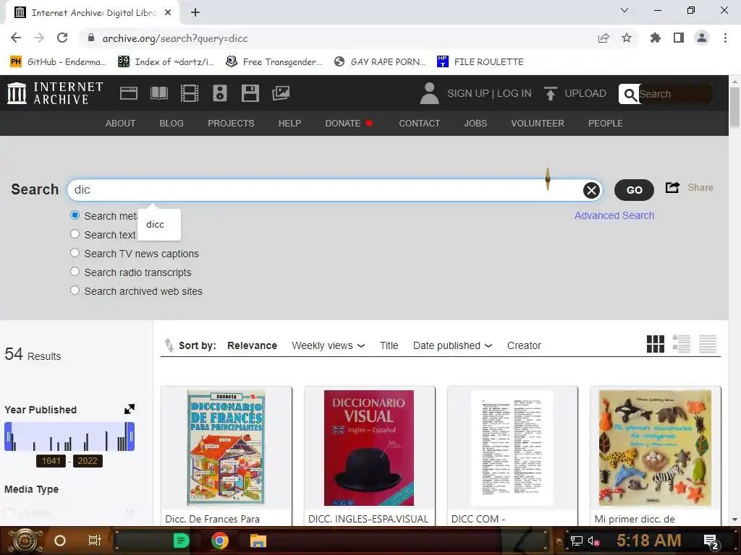Open Chrome extensions puzzle icon
741x555 pixels.
[x=655, y=38]
